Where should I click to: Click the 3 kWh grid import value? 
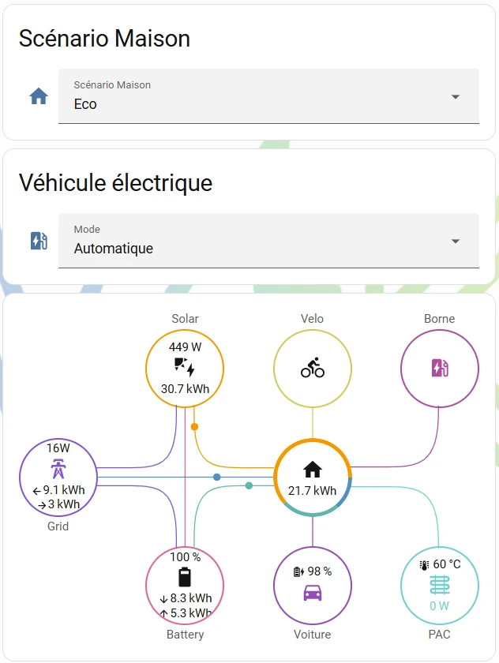58,504
